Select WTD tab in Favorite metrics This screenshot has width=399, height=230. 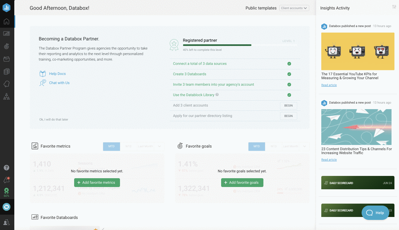tap(128, 146)
